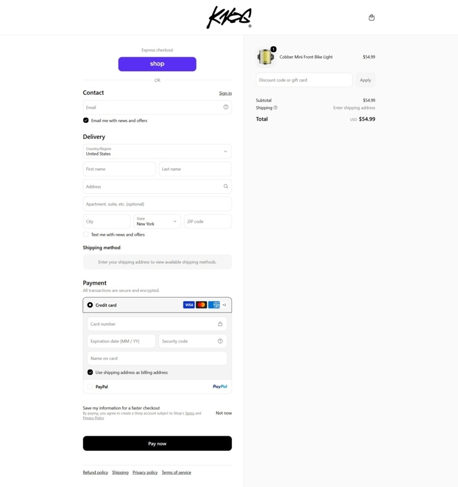Focus the Discount code or gift card field
This screenshot has height=487, width=458.
(304, 80)
